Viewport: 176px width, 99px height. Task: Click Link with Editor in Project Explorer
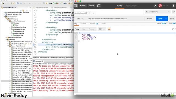(x=23, y=10)
